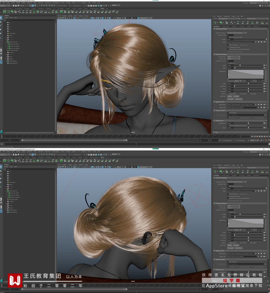Click viewport camera icon in upper panel toolbar

[x=59, y=18]
